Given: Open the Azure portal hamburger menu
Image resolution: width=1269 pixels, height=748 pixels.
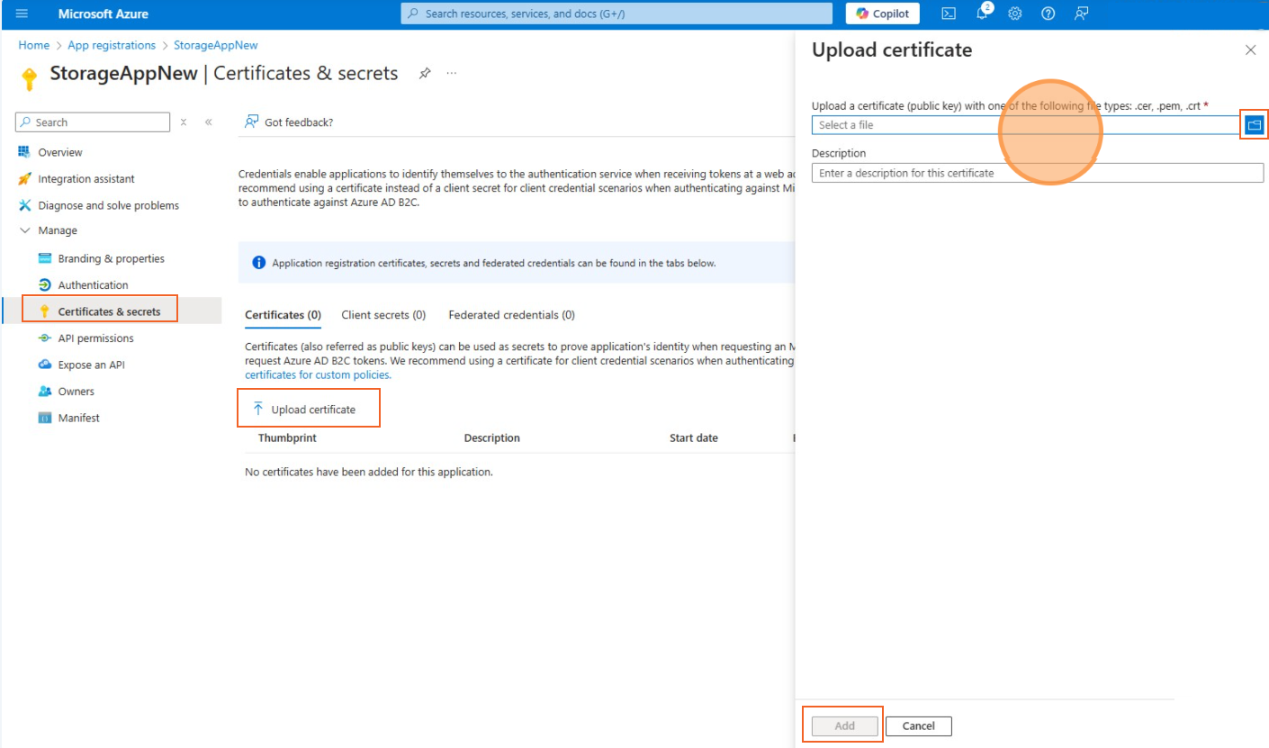Looking at the screenshot, I should pos(22,14).
